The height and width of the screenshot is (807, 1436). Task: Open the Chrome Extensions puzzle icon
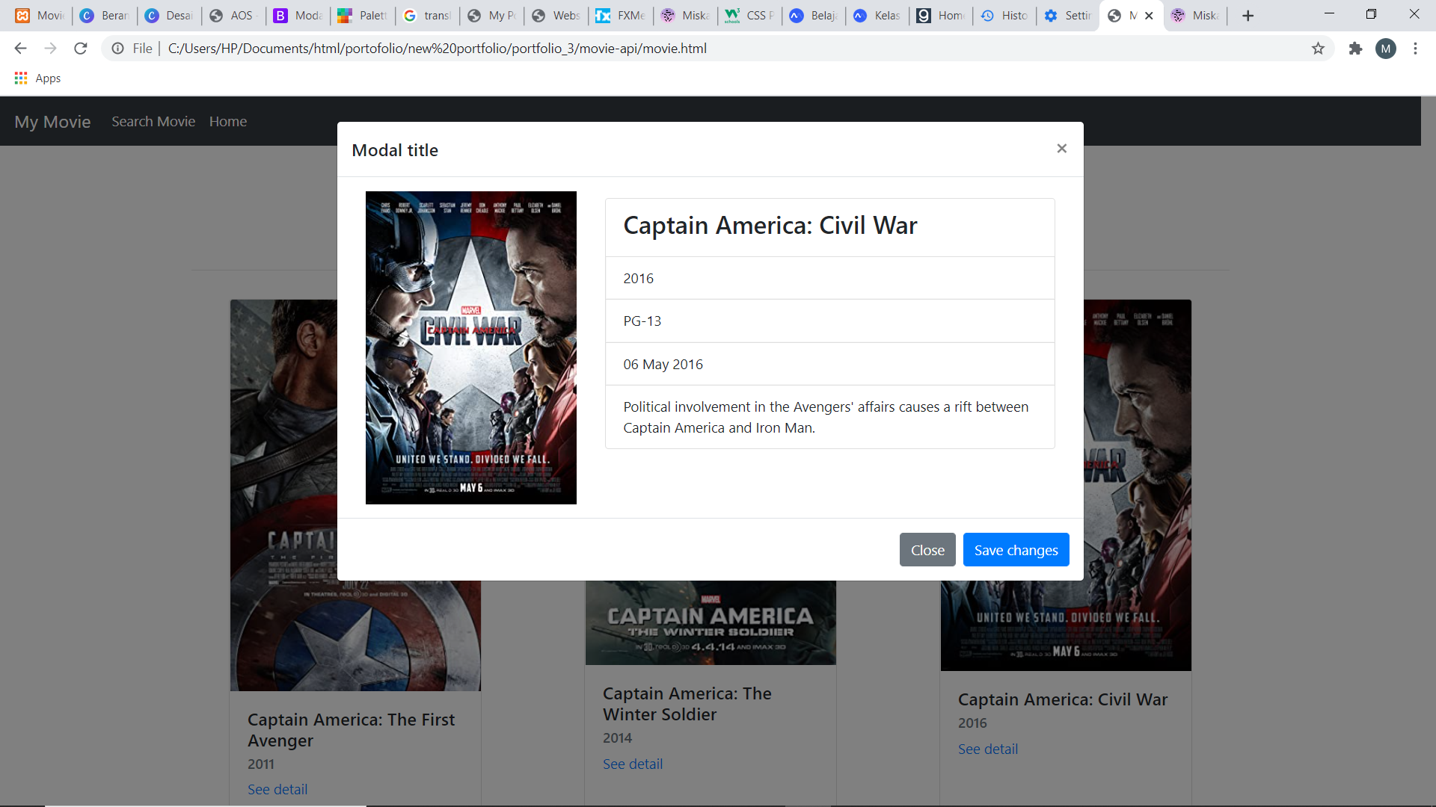click(1355, 49)
